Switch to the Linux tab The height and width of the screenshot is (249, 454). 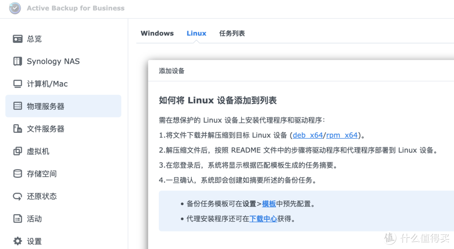click(196, 33)
